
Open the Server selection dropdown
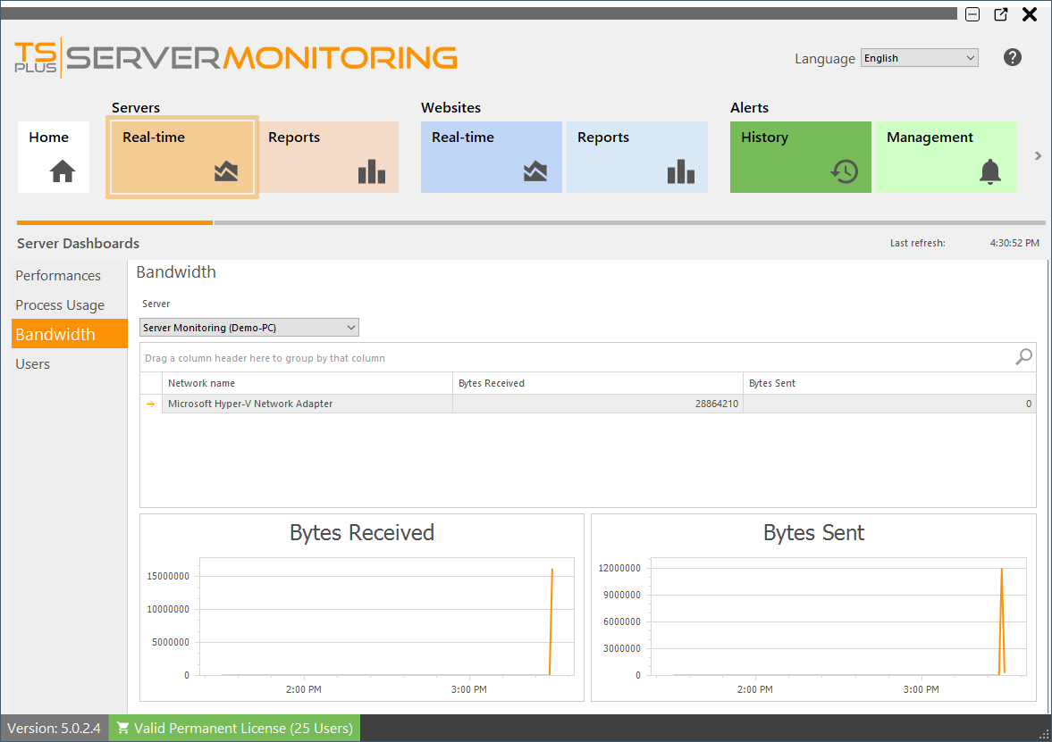coord(248,327)
